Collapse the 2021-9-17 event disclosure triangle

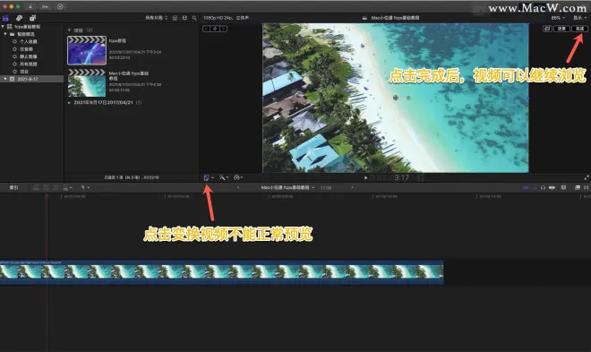click(5, 79)
